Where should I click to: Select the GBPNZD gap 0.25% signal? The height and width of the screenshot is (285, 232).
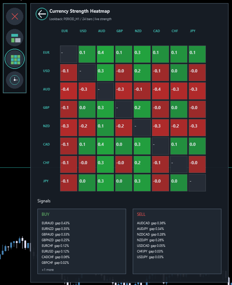click(x=55, y=240)
